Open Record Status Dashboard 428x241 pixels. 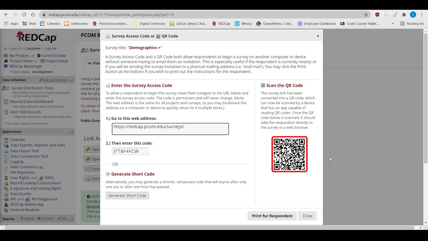coord(31,101)
